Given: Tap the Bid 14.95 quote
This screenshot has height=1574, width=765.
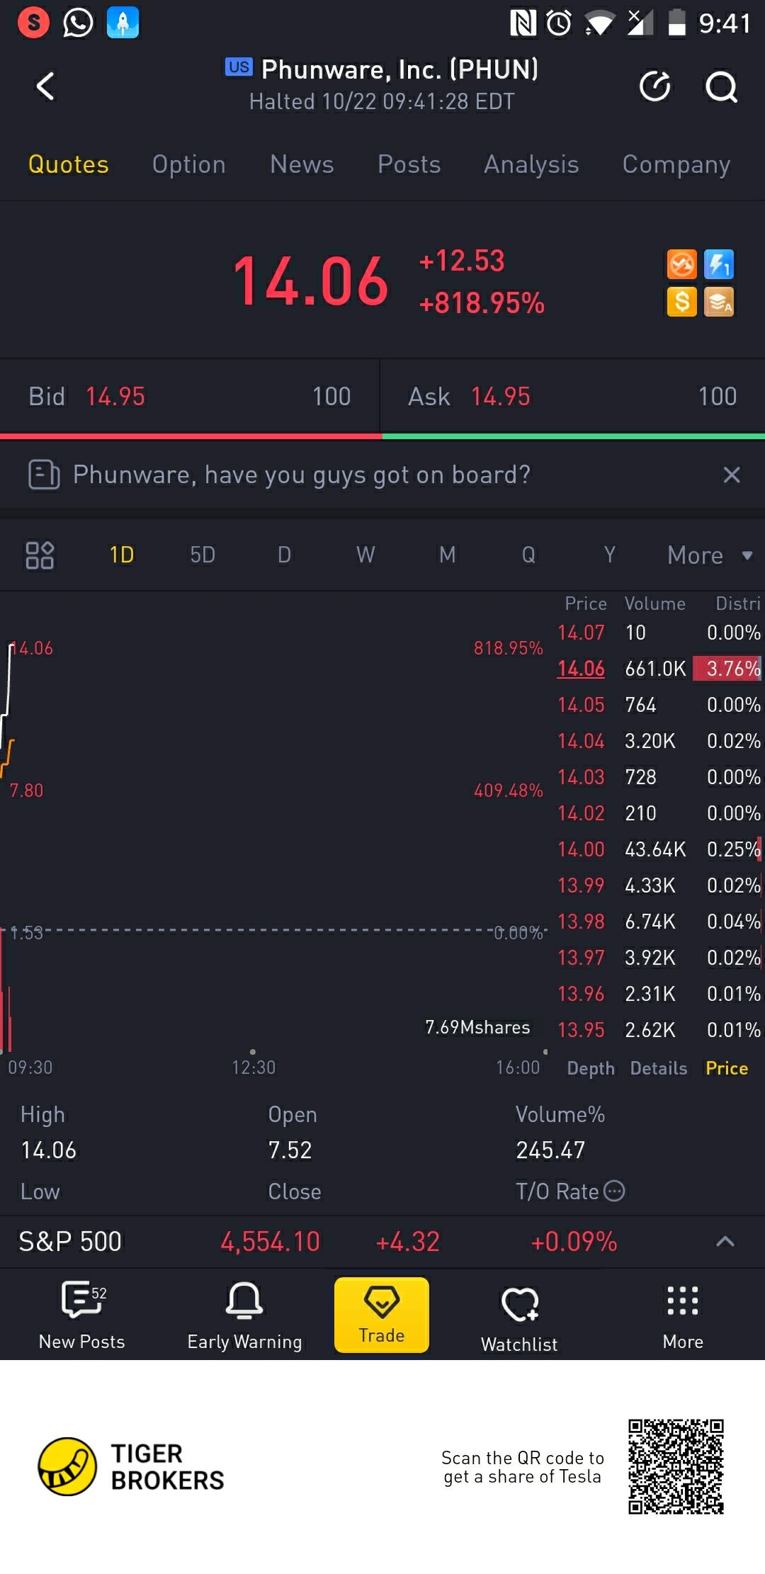Looking at the screenshot, I should click(x=190, y=397).
